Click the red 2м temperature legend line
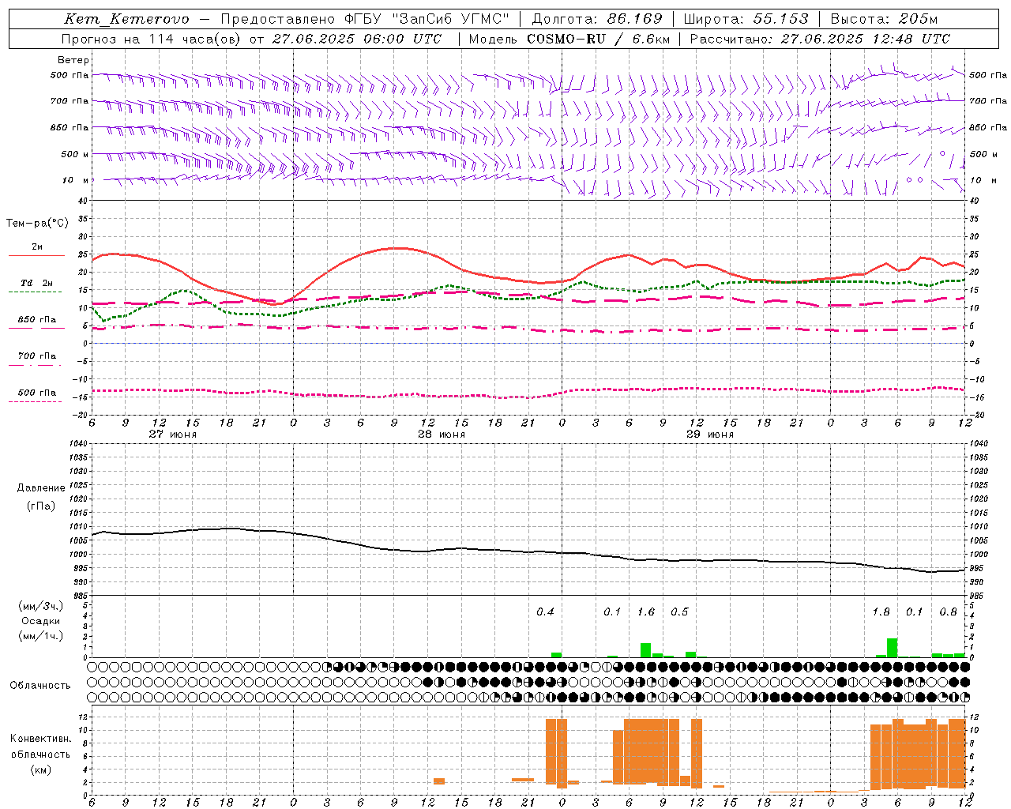The height and width of the screenshot is (809, 1011). tap(36, 255)
